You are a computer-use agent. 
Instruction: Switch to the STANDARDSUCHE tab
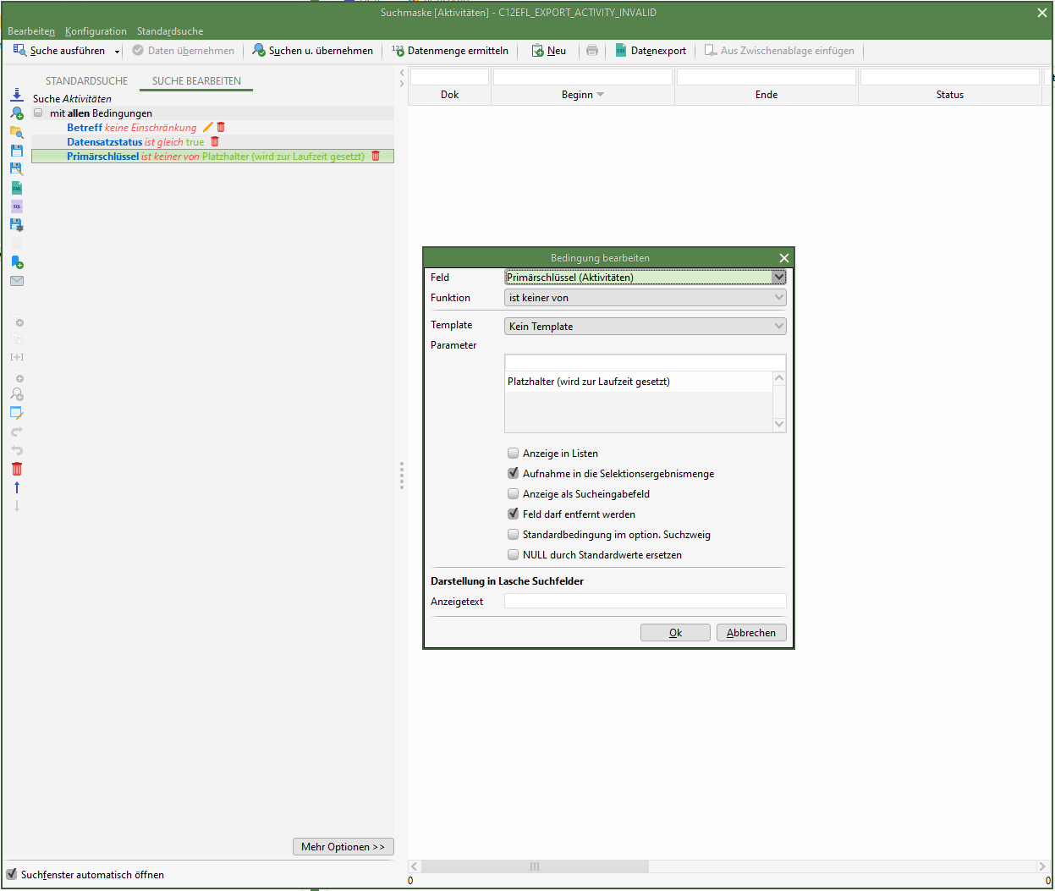[x=86, y=81]
